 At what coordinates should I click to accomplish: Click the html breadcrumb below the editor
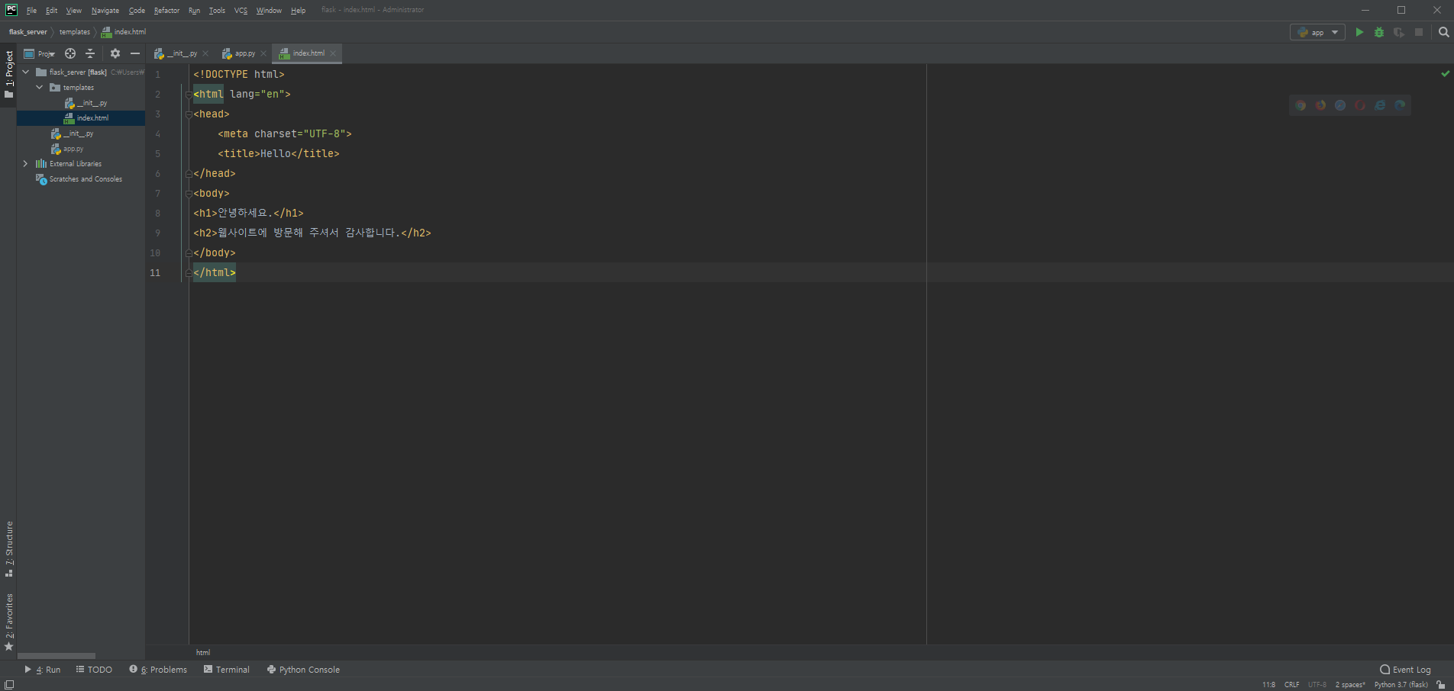pyautogui.click(x=203, y=653)
